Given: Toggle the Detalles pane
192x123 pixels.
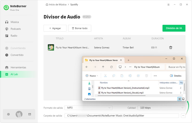Looking at the screenshot, I should coord(176,76).
